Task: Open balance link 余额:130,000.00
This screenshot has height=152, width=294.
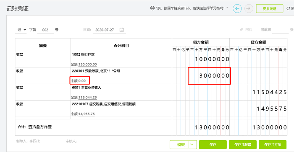Action: click(84, 64)
